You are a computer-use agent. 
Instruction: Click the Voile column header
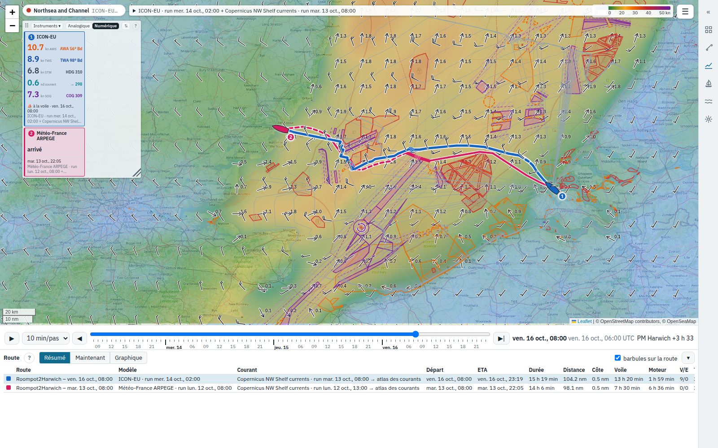pyautogui.click(x=621, y=370)
